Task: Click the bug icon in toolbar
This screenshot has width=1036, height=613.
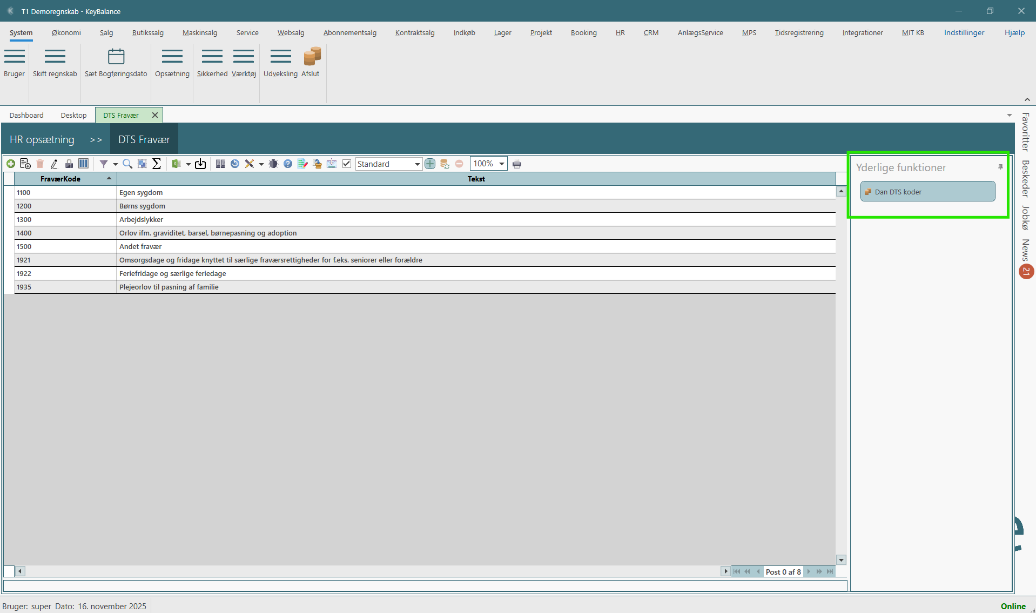Action: [273, 164]
